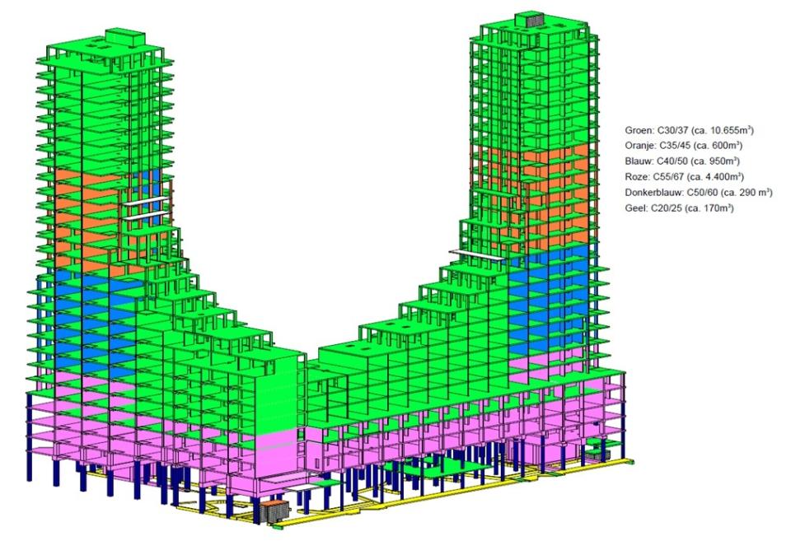The width and height of the screenshot is (791, 541).
Task: Select the Geel C20/25 legend entry
Action: [x=679, y=208]
